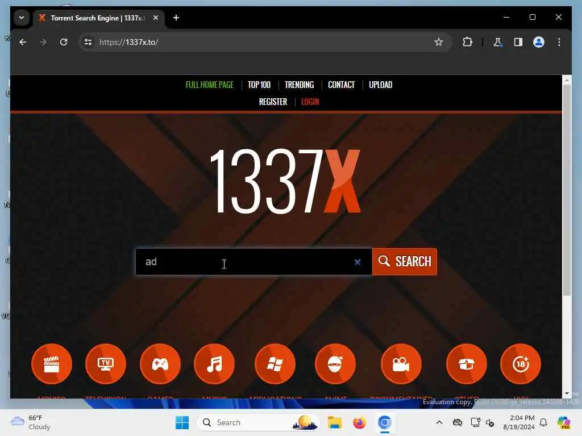
Task: Close the Torrent Search Engine tab
Action: [156, 18]
